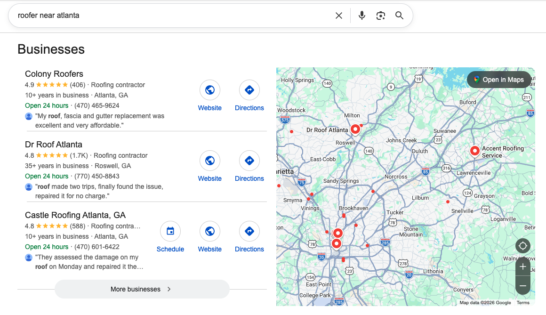
Task: Submit the query with the magnifying glass icon
Action: pyautogui.click(x=400, y=16)
